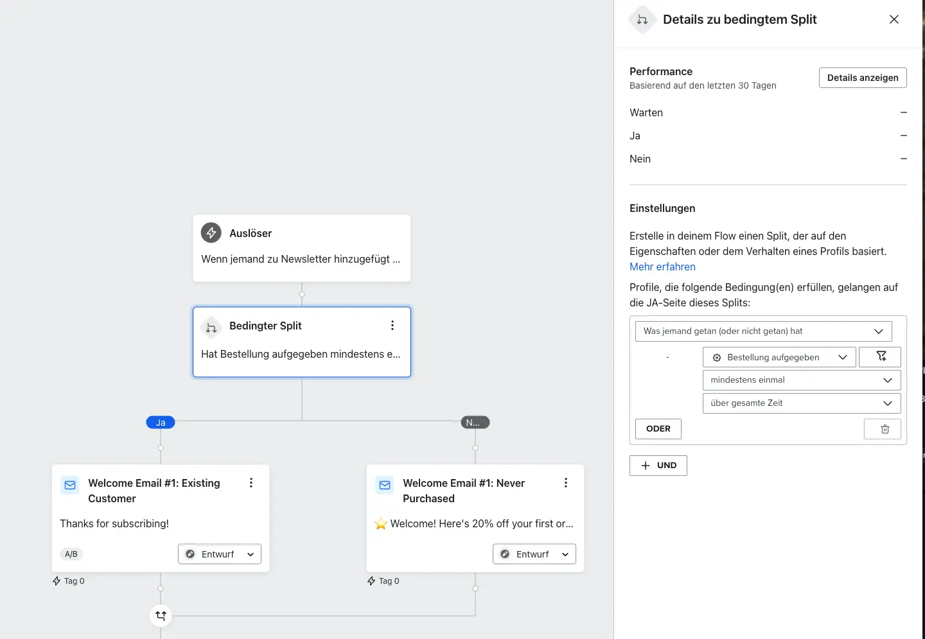The width and height of the screenshot is (925, 639).
Task: Open the three-dot menu on Bedingter Split node
Action: point(392,325)
